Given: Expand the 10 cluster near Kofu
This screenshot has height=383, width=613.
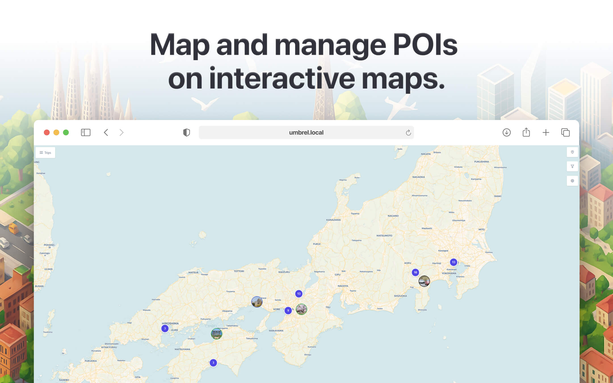Looking at the screenshot, I should click(415, 272).
